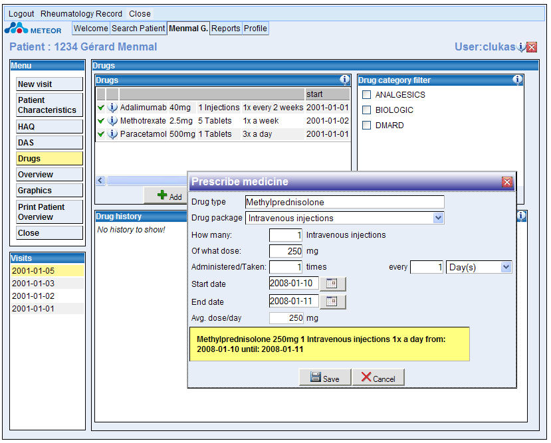
Task: Close the Prescribe medicine dialog
Action: point(506,182)
